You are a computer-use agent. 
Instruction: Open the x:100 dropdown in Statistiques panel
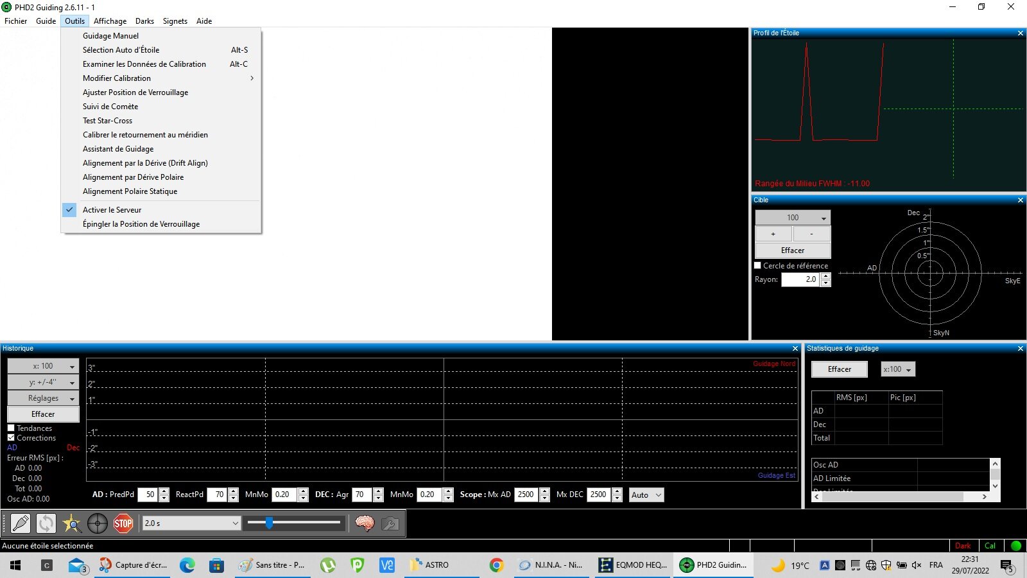click(x=897, y=369)
